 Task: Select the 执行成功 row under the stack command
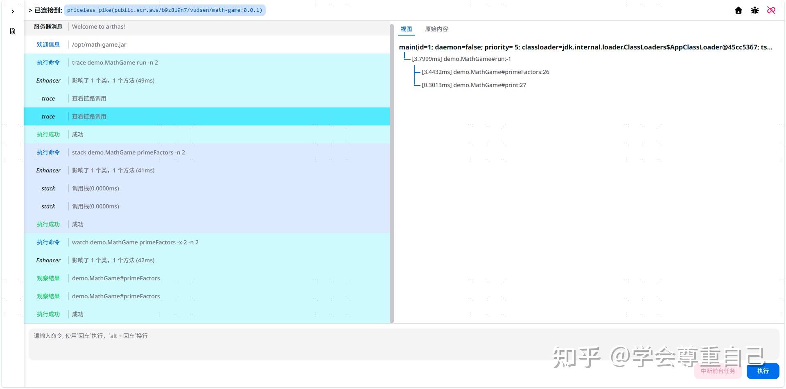pos(207,224)
